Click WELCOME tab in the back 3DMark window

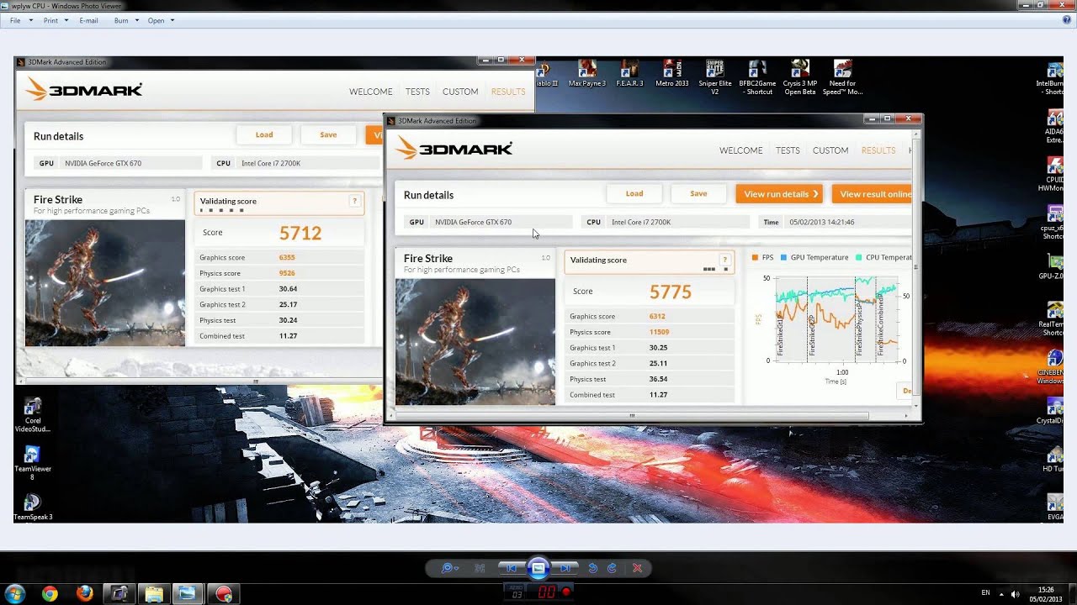370,92
